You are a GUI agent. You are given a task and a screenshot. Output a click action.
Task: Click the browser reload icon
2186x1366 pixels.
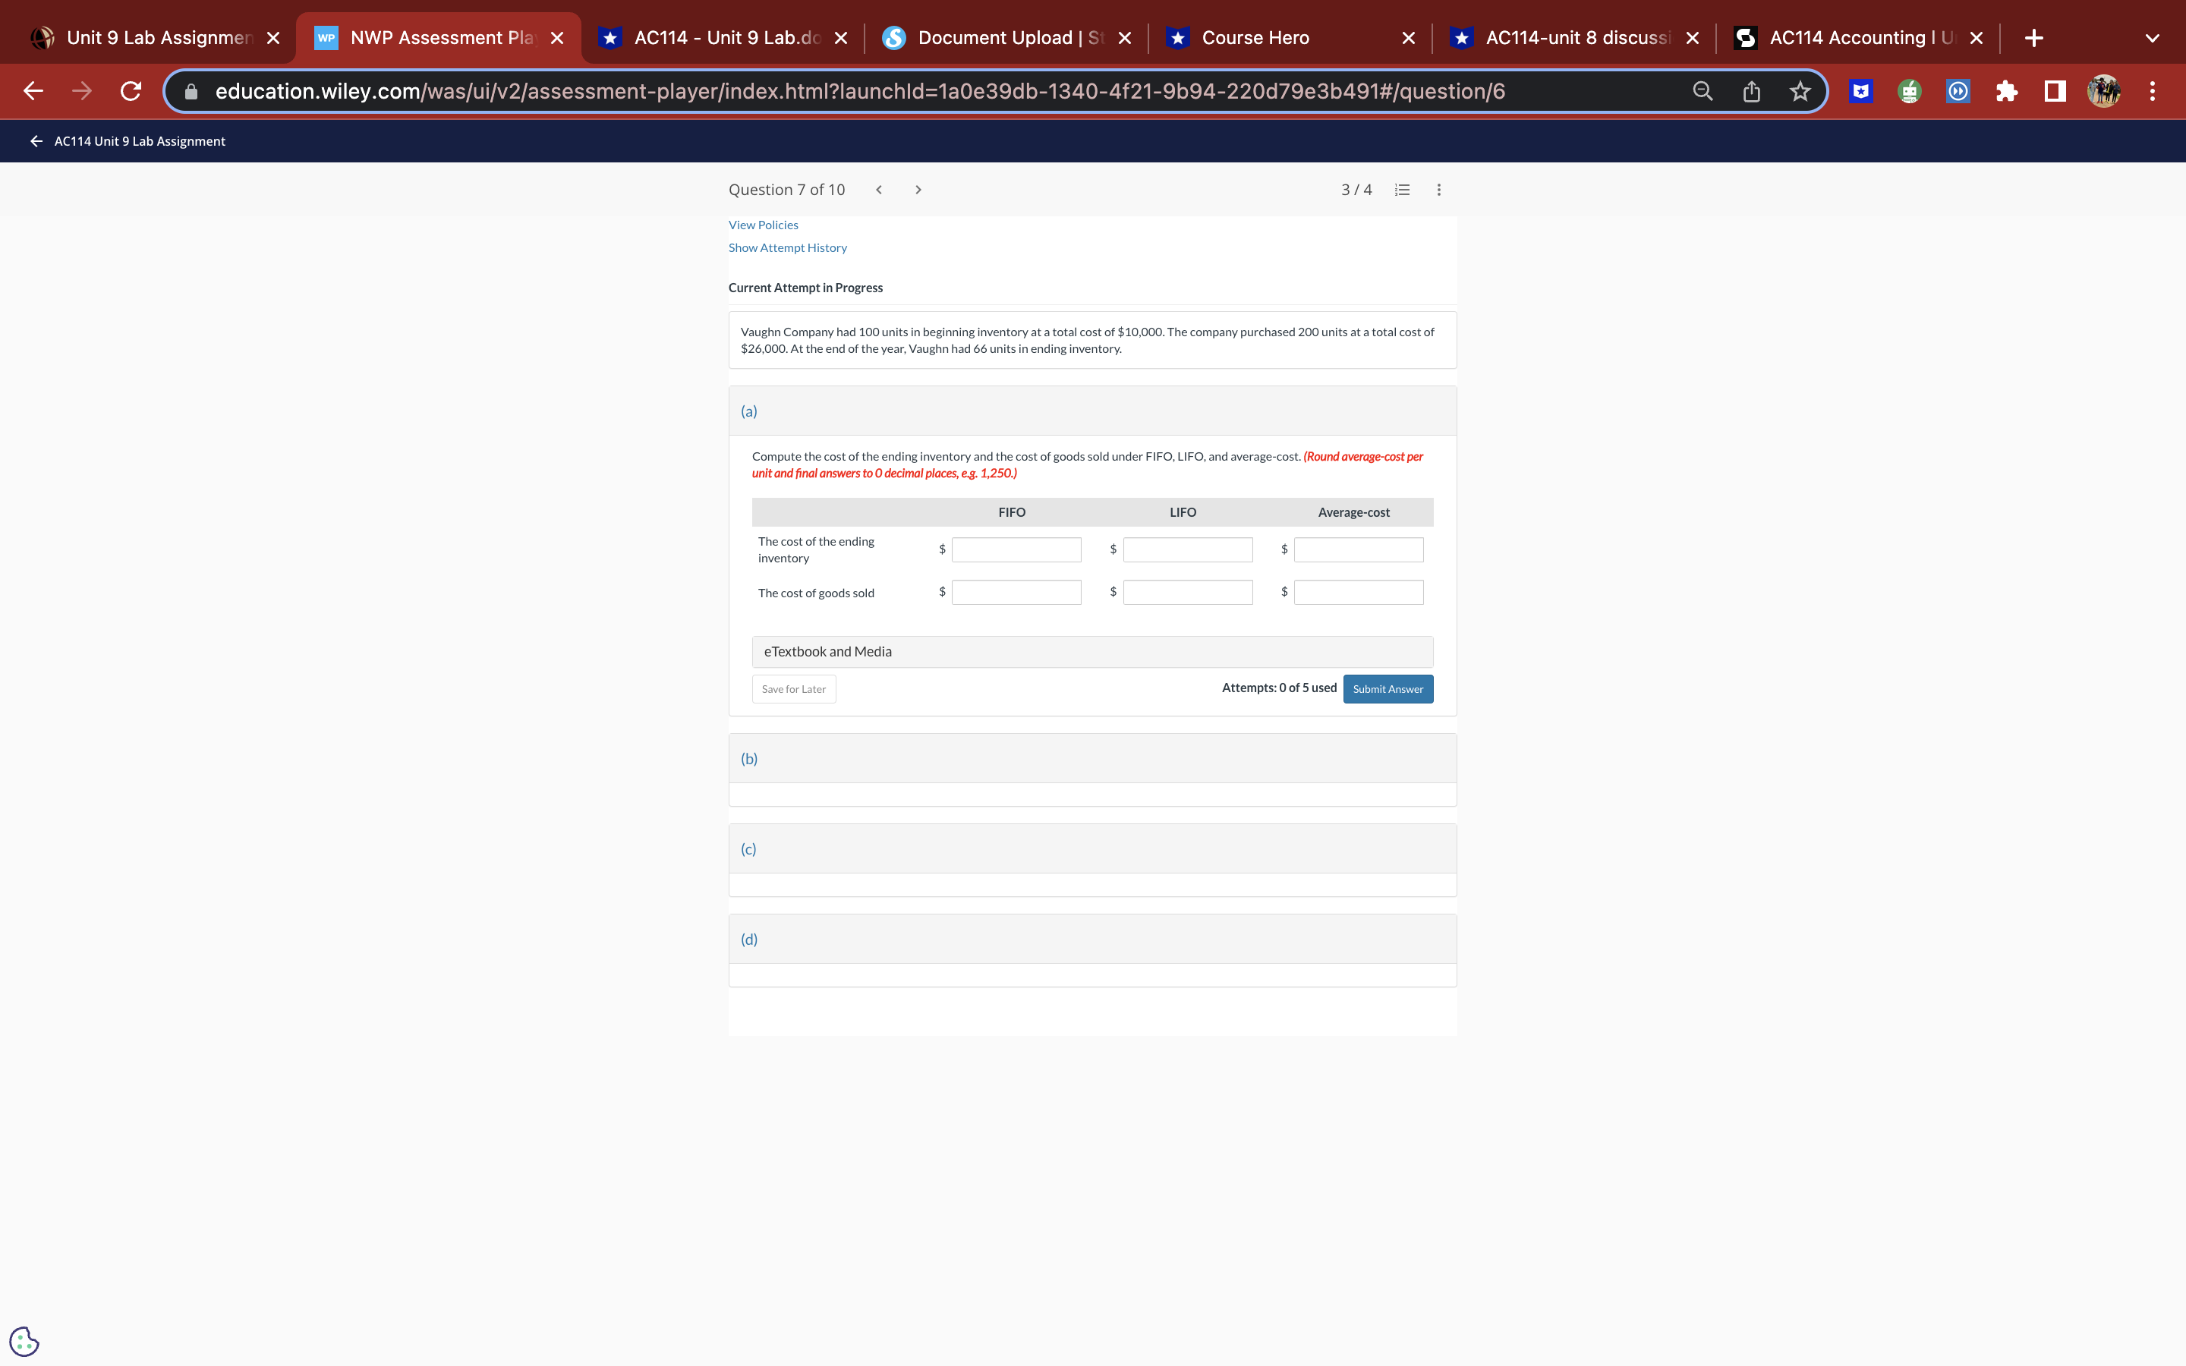pos(131,91)
